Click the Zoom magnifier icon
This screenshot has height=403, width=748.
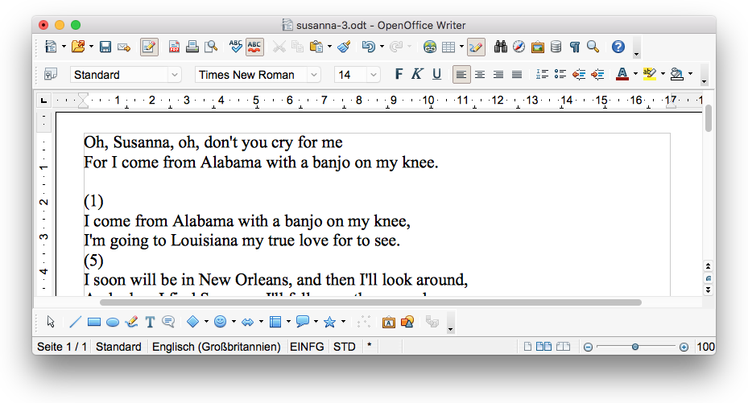pos(593,47)
